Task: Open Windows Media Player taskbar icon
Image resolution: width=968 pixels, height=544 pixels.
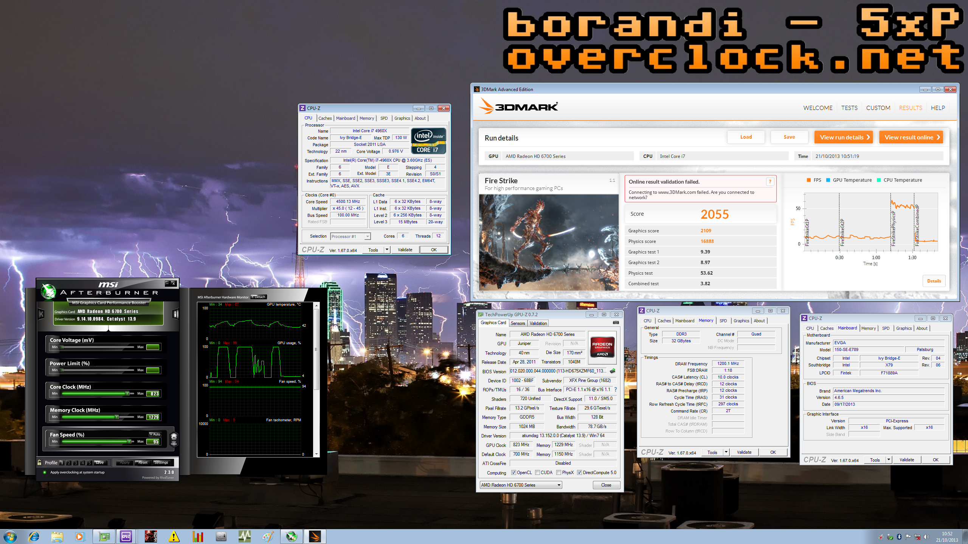Action: (x=79, y=536)
